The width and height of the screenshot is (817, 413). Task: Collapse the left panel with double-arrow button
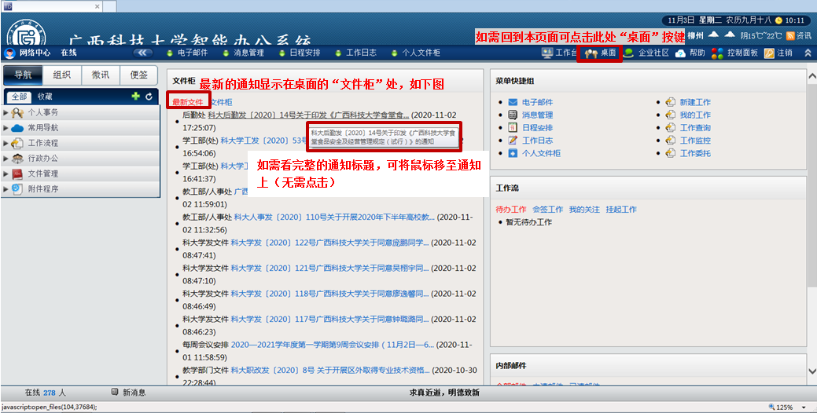pyautogui.click(x=142, y=53)
